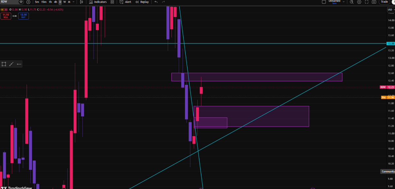This screenshot has width=395, height=189.
Task: Click the 10.20 price axis label
Action: tap(391, 164)
